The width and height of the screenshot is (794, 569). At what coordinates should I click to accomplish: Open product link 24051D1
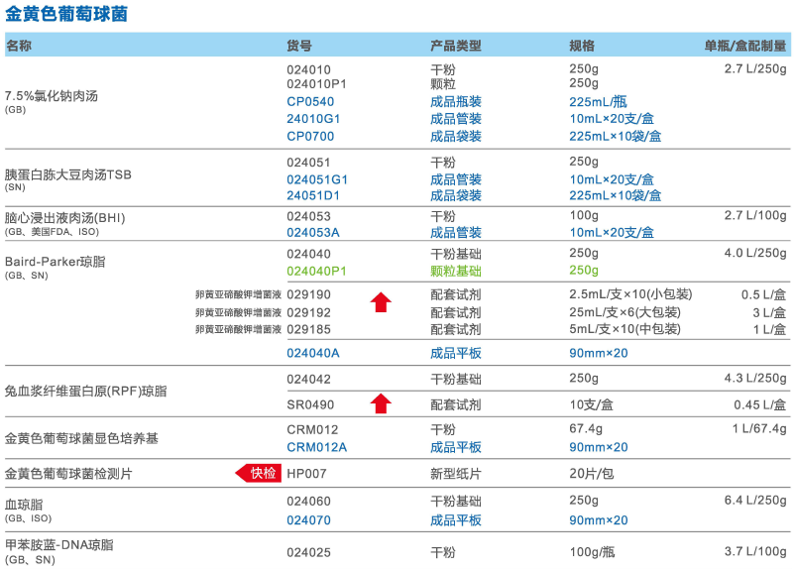point(313,196)
